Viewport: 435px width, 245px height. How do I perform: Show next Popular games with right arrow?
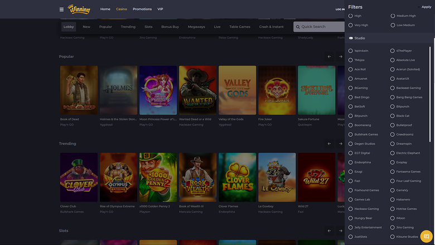pos(340,56)
